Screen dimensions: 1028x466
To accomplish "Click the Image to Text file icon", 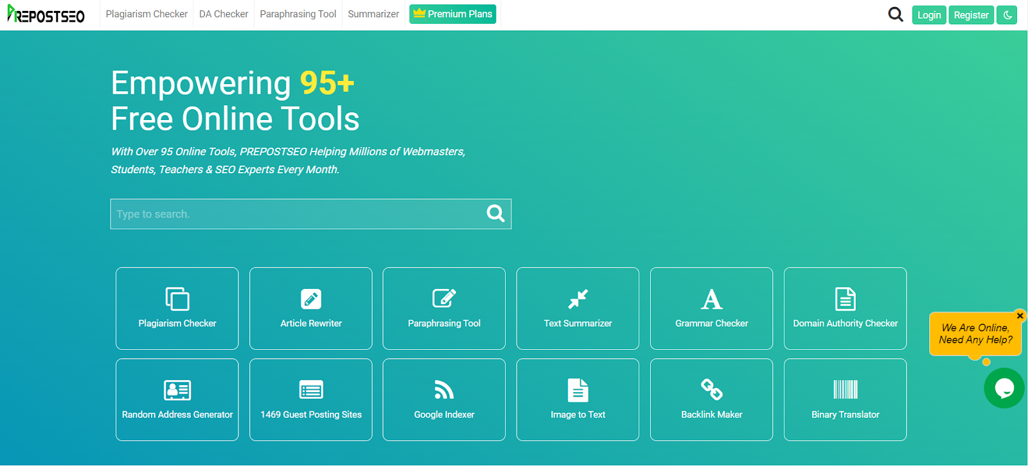I will [x=578, y=390].
